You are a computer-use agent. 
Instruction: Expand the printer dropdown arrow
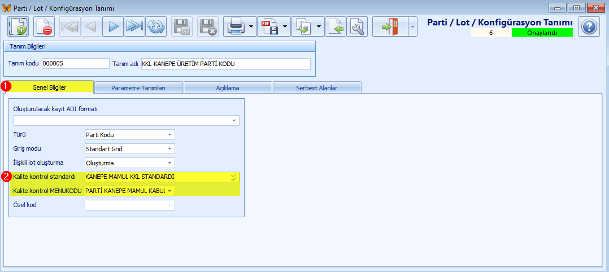[x=250, y=27]
